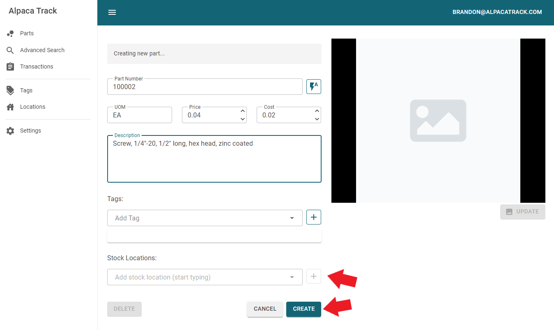Viewport: 554px width, 330px height.
Task: Expand the Add Tag dropdown arrow
Action: pyautogui.click(x=292, y=218)
